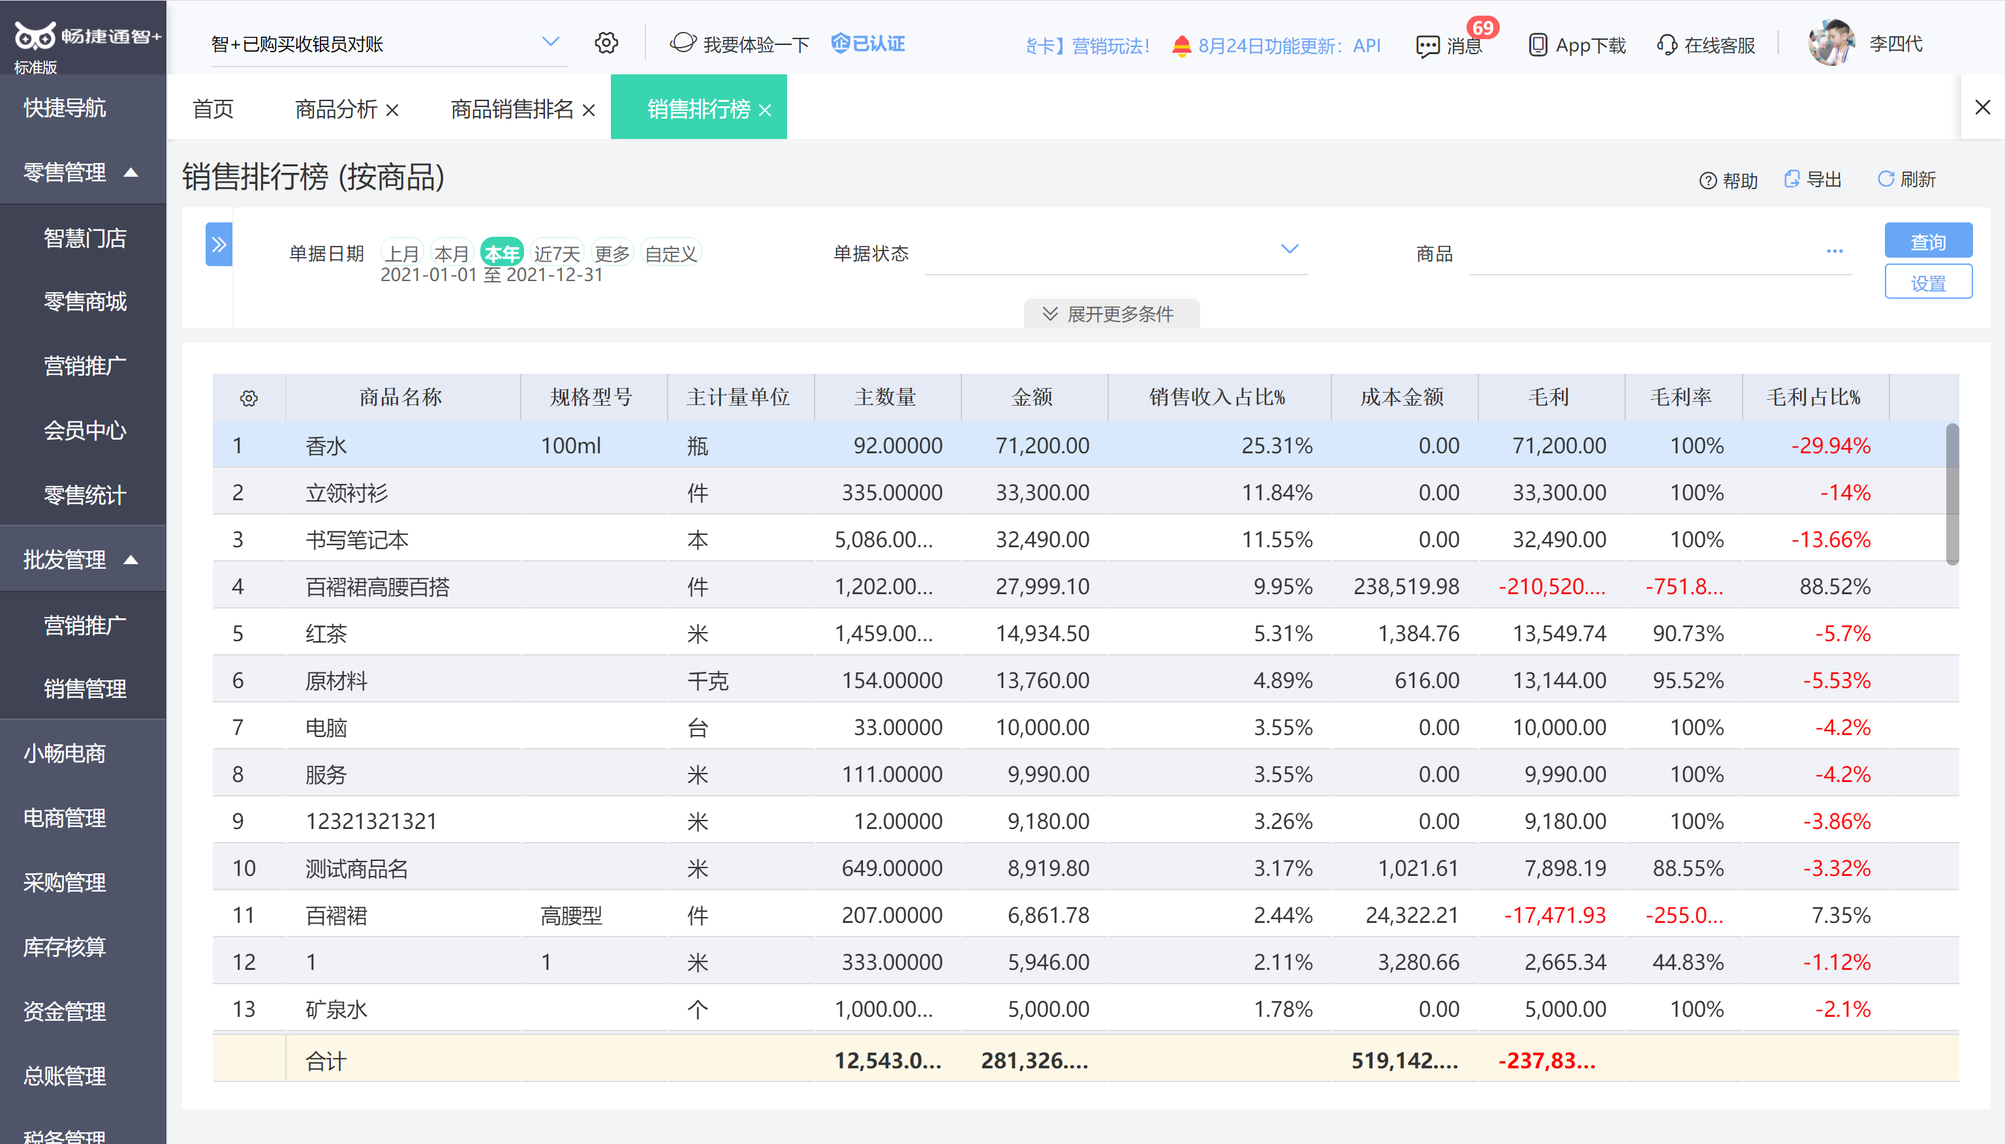Image resolution: width=2005 pixels, height=1144 pixels.
Task: Open the settings gear in top bar
Action: pyautogui.click(x=606, y=42)
